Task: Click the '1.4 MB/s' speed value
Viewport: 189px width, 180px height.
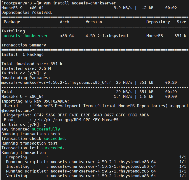Action: [x=123, y=97]
